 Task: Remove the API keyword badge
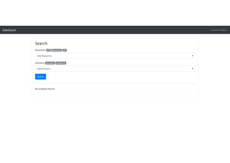pos(49,50)
